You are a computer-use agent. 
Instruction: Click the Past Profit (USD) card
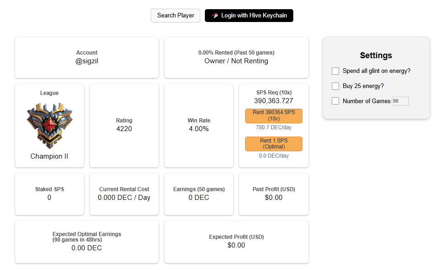coord(274,194)
